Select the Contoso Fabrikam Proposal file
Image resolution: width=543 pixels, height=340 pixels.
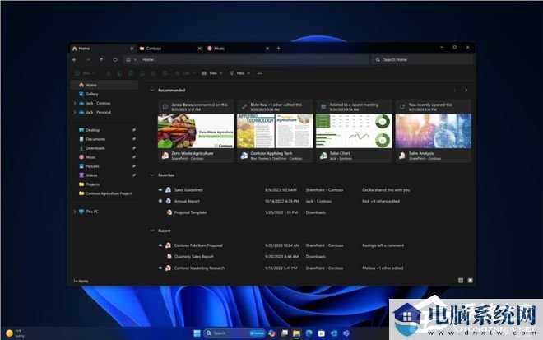point(198,245)
